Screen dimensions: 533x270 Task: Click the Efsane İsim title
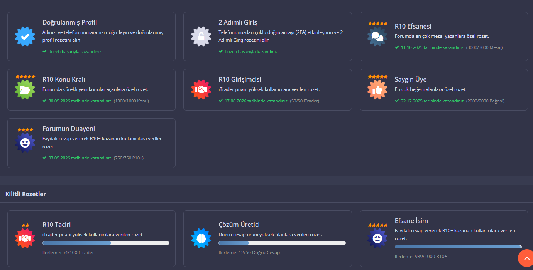pyautogui.click(x=411, y=221)
